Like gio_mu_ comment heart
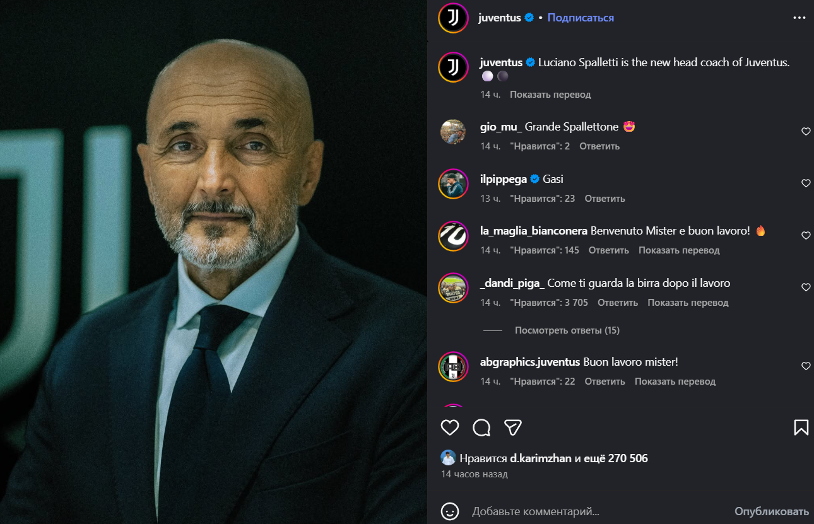 805,132
